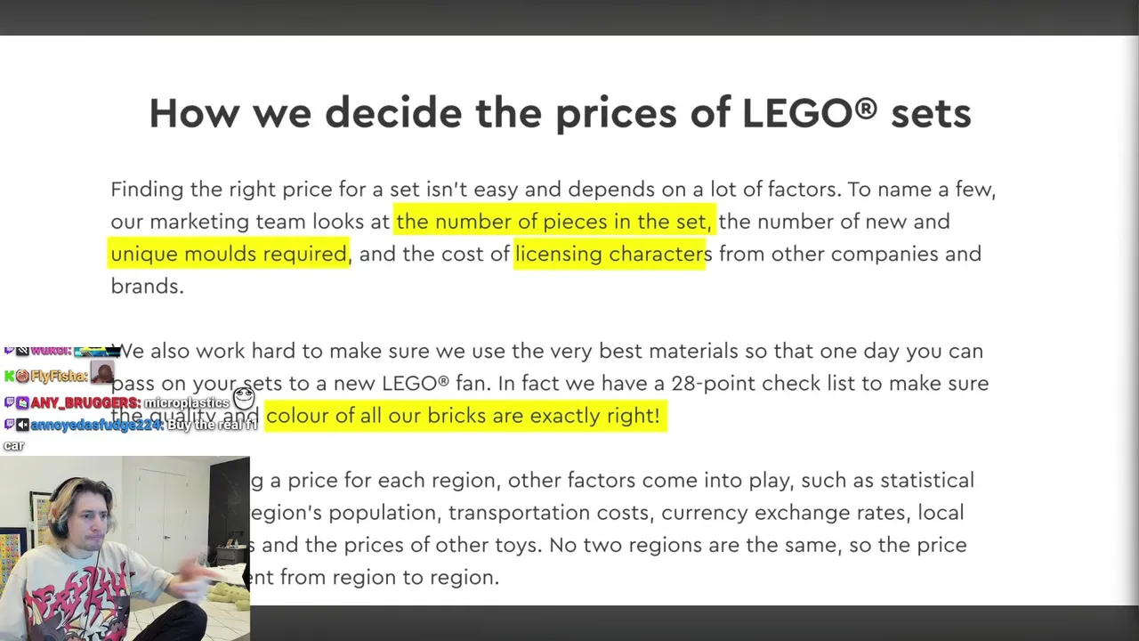Screen dimensions: 1139x641
Task: Open the ANY_BRUGGERS chat username
Action: click(x=85, y=403)
